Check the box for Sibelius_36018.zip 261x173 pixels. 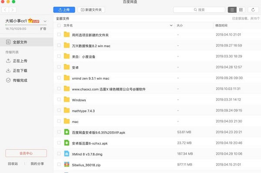59,164
